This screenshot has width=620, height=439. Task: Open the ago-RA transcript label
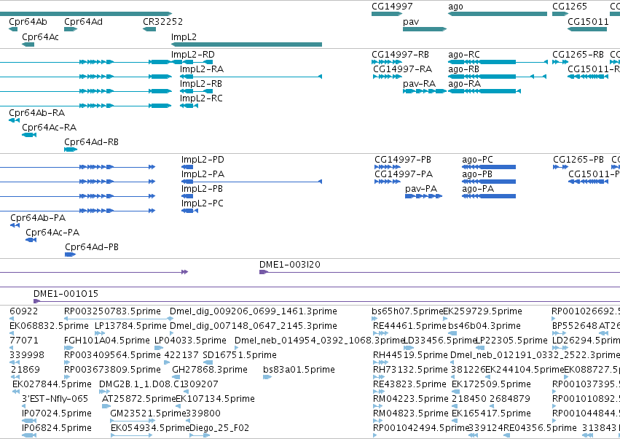coord(465,84)
